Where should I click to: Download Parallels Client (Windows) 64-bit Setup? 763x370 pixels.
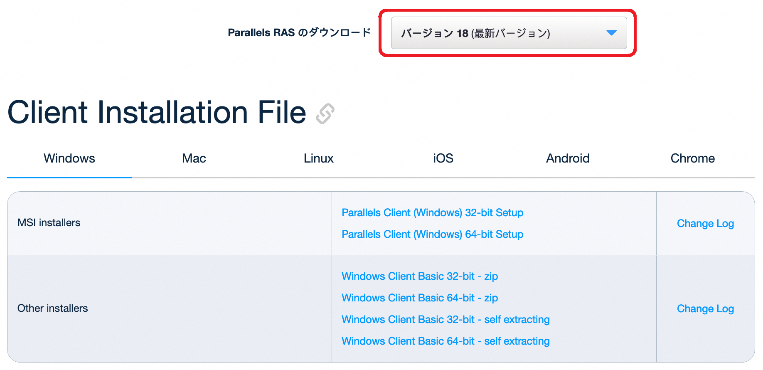(432, 234)
